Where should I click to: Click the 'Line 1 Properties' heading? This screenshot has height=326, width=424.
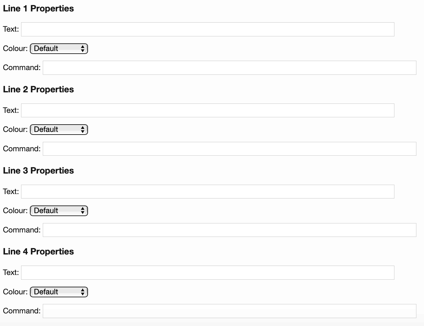[38, 9]
